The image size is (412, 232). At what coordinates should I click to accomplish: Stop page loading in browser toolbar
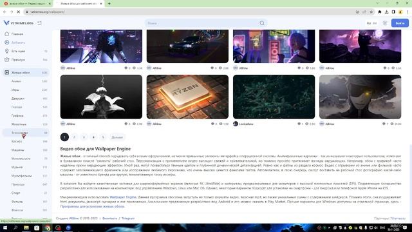(19, 12)
